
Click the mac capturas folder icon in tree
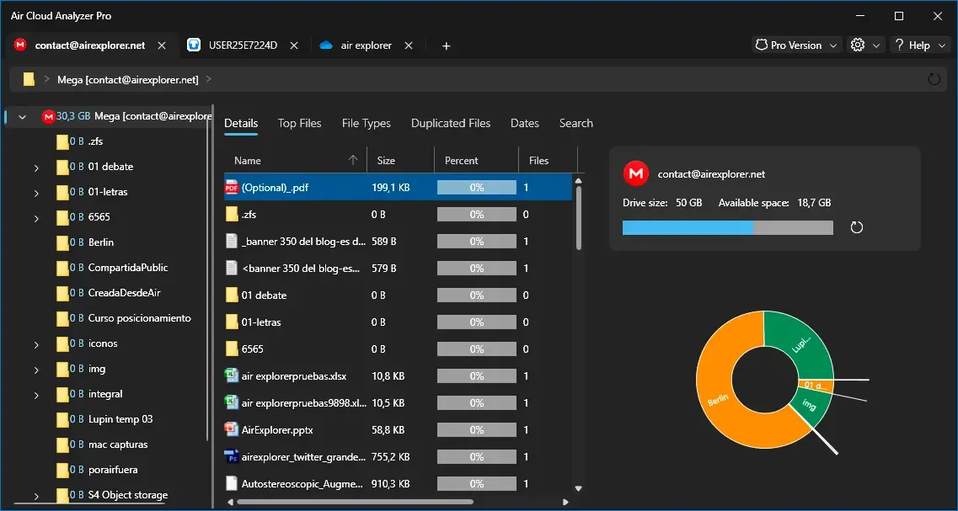[x=62, y=444]
